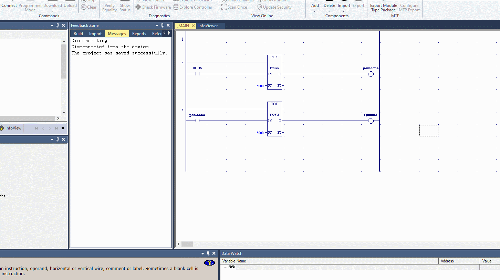Toggle auto-hide pin on Data Watch panel header
The image size is (500, 280).
pyautogui.click(x=208, y=253)
